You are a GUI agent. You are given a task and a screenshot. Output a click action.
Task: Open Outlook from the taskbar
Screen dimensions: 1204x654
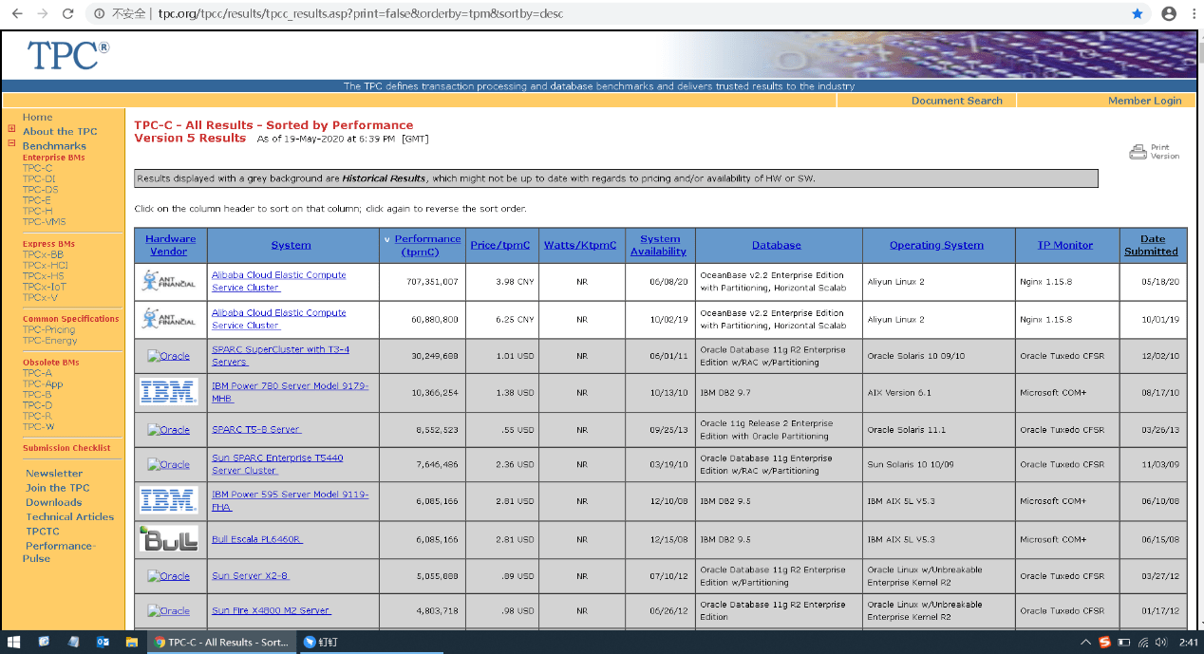click(103, 642)
